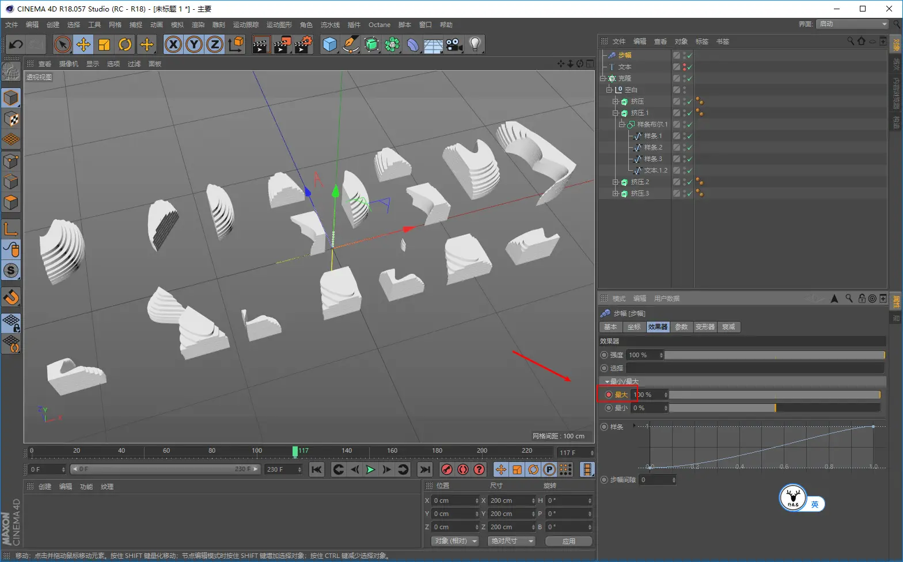The image size is (903, 562).
Task: Open the 运动图形 menu
Action: pos(279,25)
